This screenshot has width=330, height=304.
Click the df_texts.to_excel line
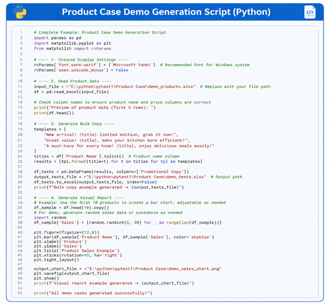coord(95,182)
